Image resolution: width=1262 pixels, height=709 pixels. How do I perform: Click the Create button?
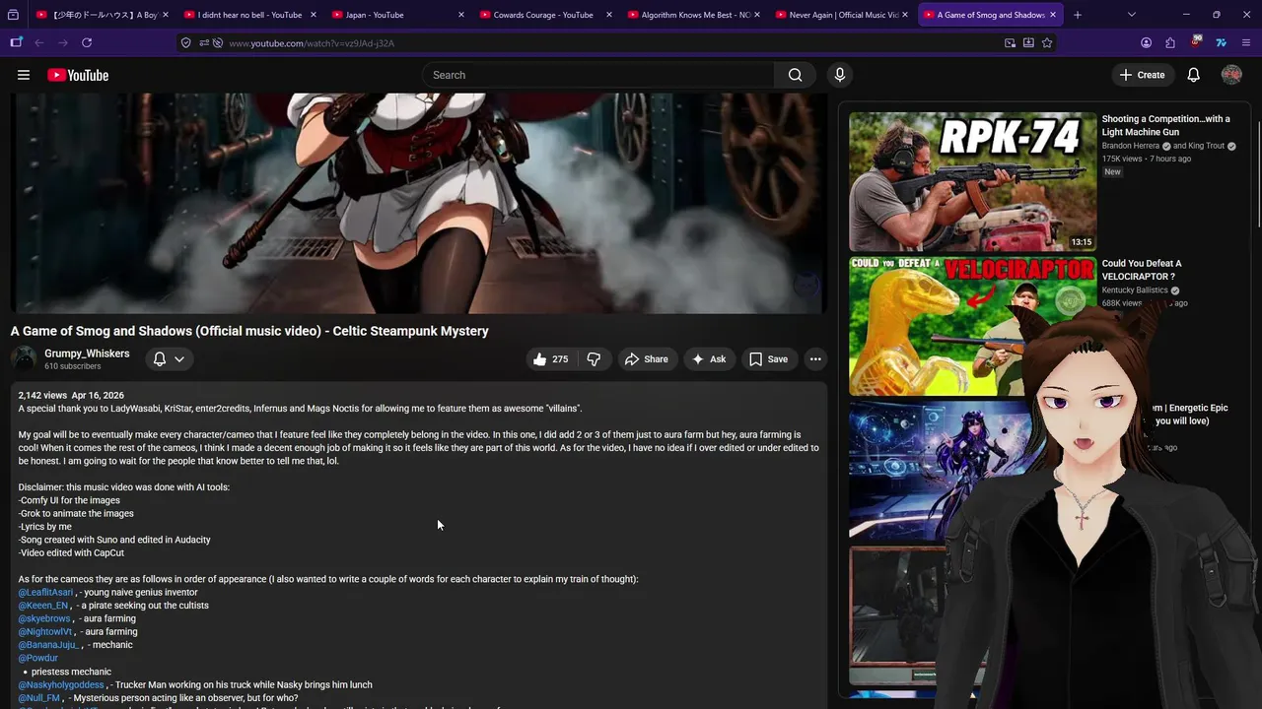click(x=1142, y=75)
